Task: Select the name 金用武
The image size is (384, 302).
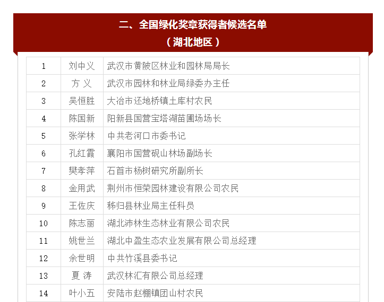Action: pyautogui.click(x=82, y=189)
